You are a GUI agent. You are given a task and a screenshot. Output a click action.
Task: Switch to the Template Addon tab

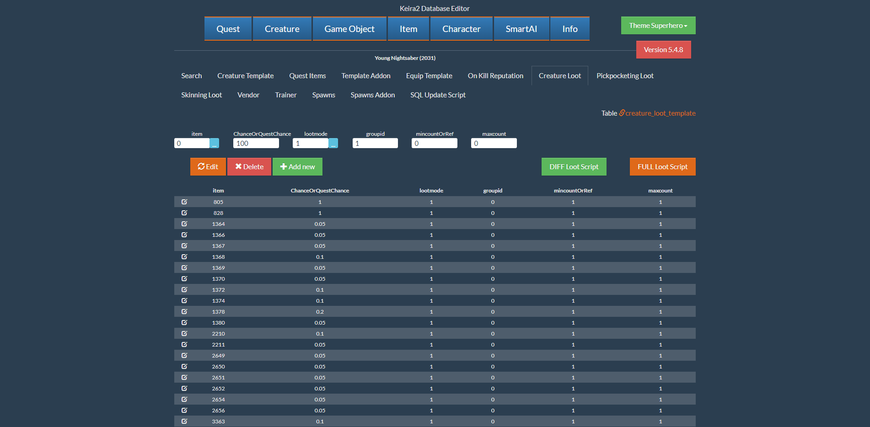tap(366, 76)
